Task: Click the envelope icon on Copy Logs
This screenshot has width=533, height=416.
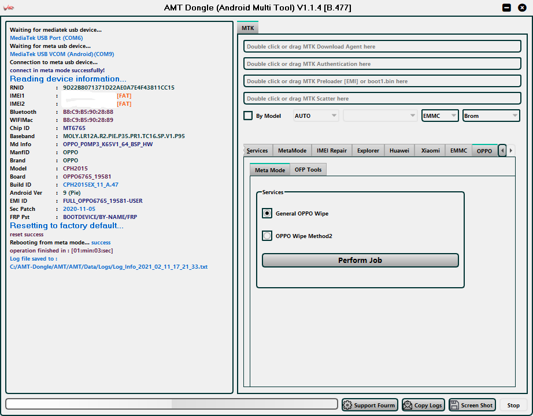Action: point(408,405)
